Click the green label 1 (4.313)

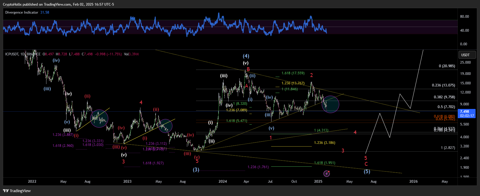pyautogui.click(x=321, y=130)
